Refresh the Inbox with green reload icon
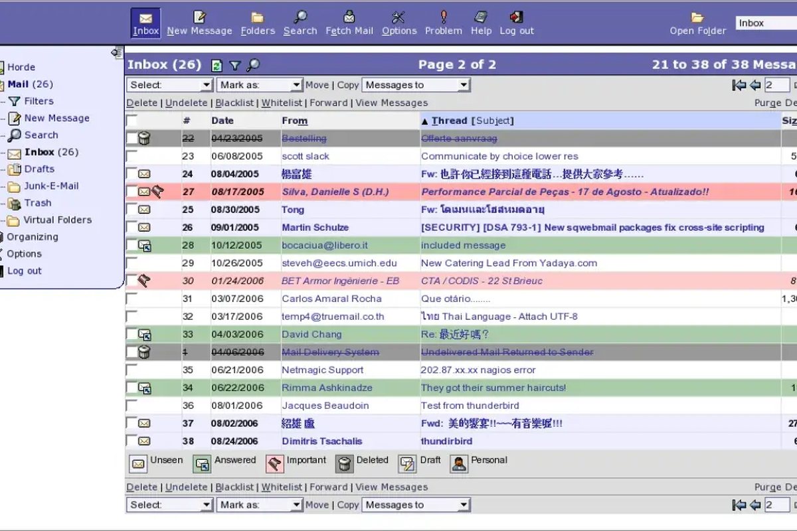The height and width of the screenshot is (531, 797). coord(217,65)
